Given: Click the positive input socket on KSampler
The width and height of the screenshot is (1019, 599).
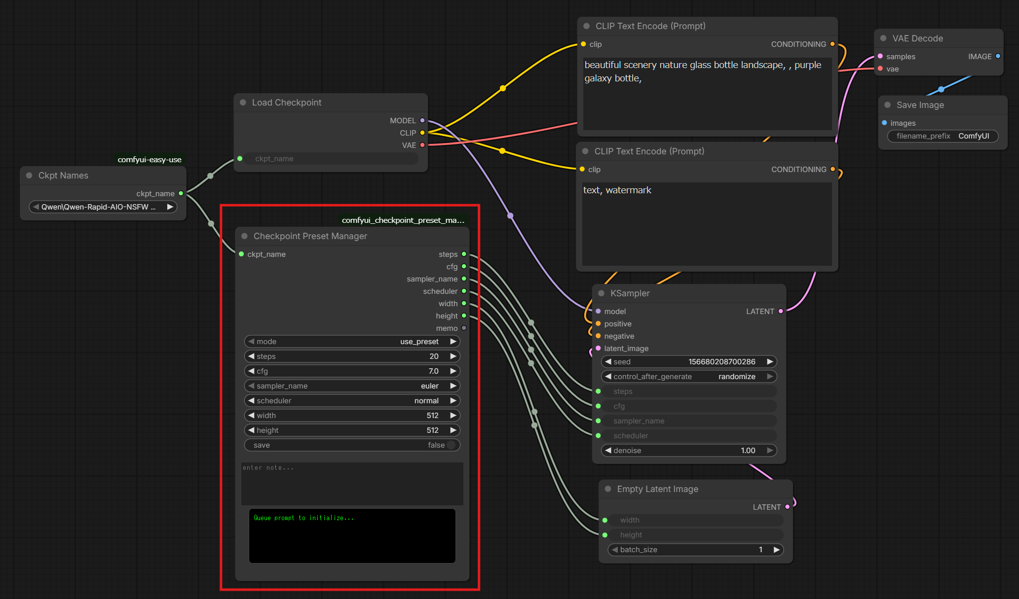Looking at the screenshot, I should [x=598, y=323].
